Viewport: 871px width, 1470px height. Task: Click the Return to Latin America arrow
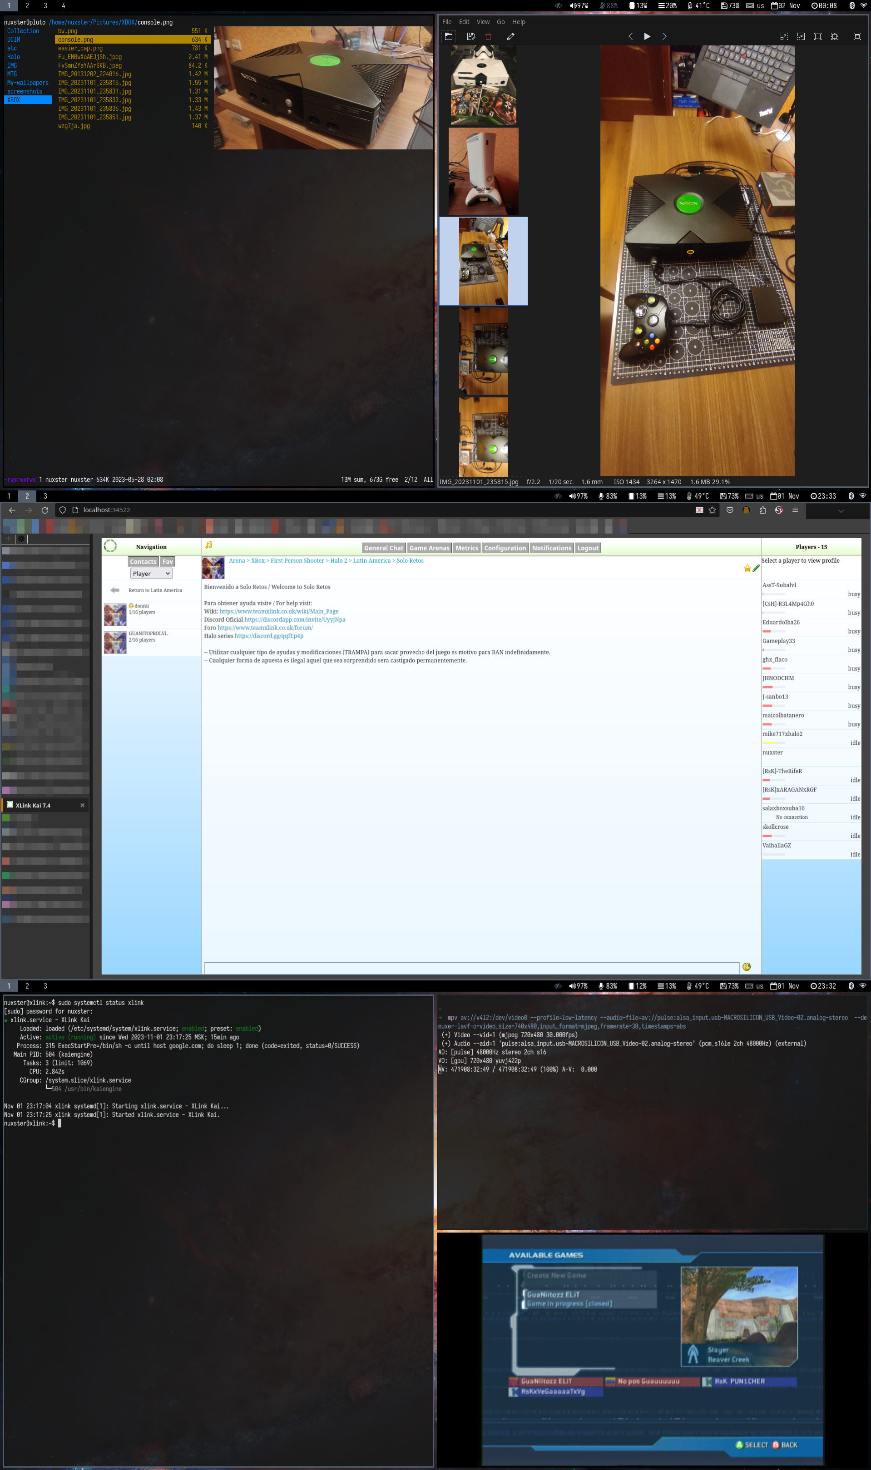click(115, 590)
